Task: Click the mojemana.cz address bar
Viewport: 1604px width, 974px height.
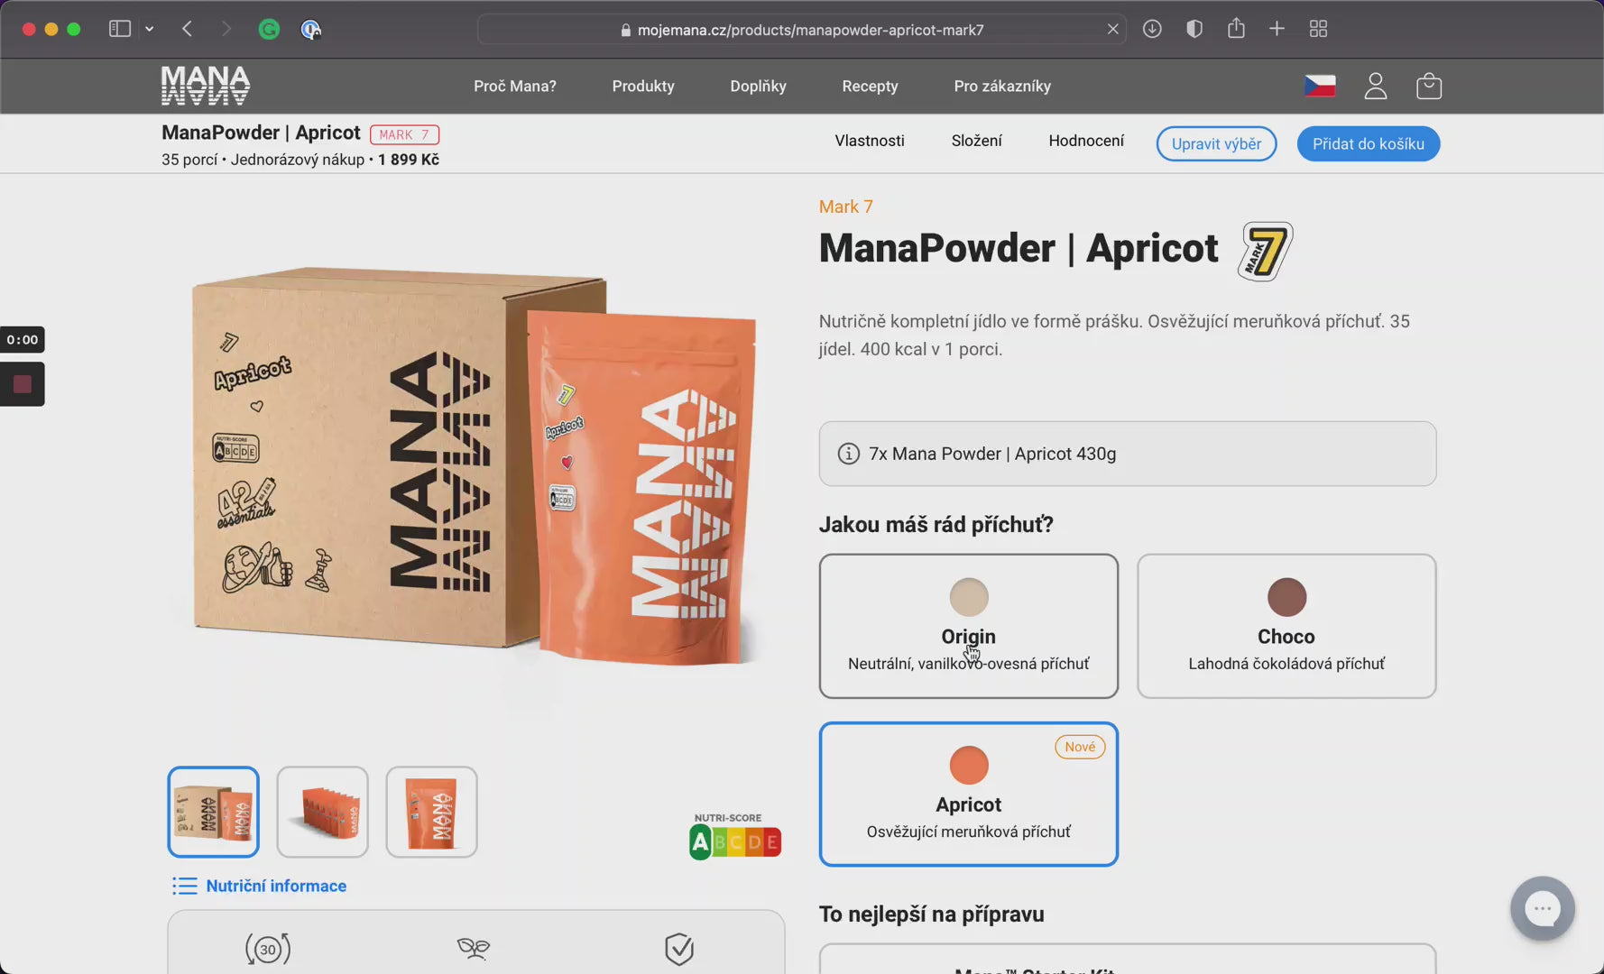Action: tap(802, 30)
